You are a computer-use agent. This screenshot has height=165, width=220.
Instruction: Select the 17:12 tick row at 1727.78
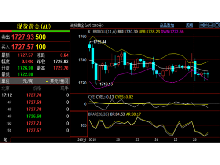click(x=35, y=95)
